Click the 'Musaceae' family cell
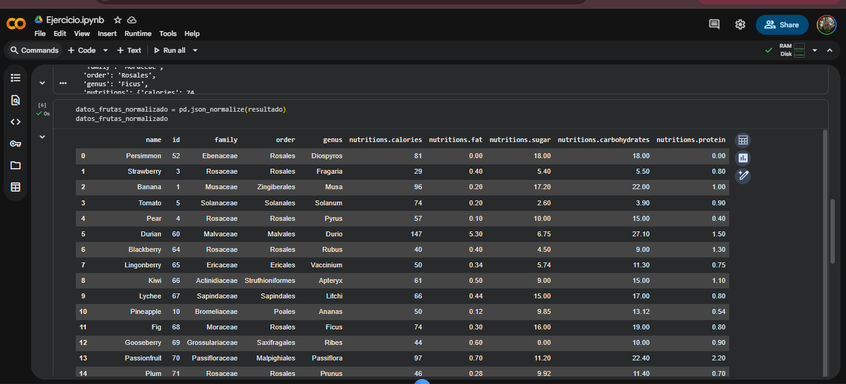This screenshot has width=846, height=384. pyautogui.click(x=221, y=187)
